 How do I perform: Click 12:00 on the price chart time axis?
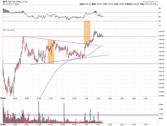(x=62, y=98)
